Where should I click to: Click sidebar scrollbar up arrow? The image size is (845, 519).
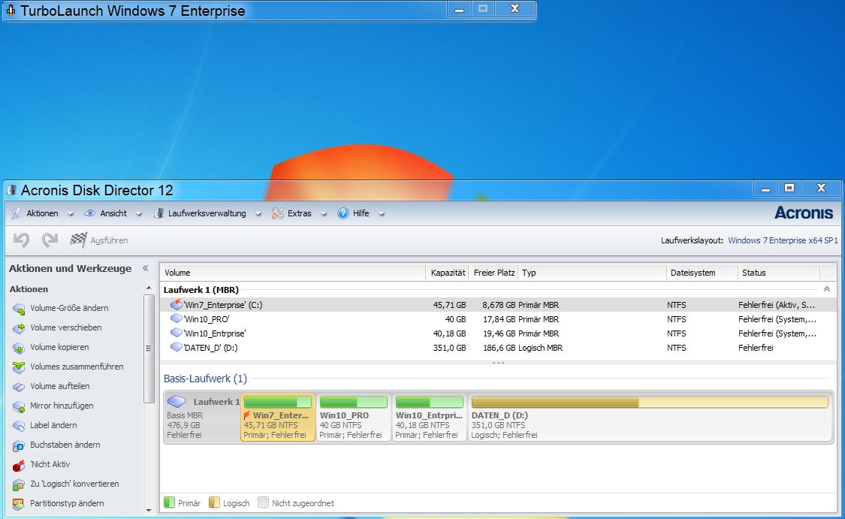(x=149, y=289)
